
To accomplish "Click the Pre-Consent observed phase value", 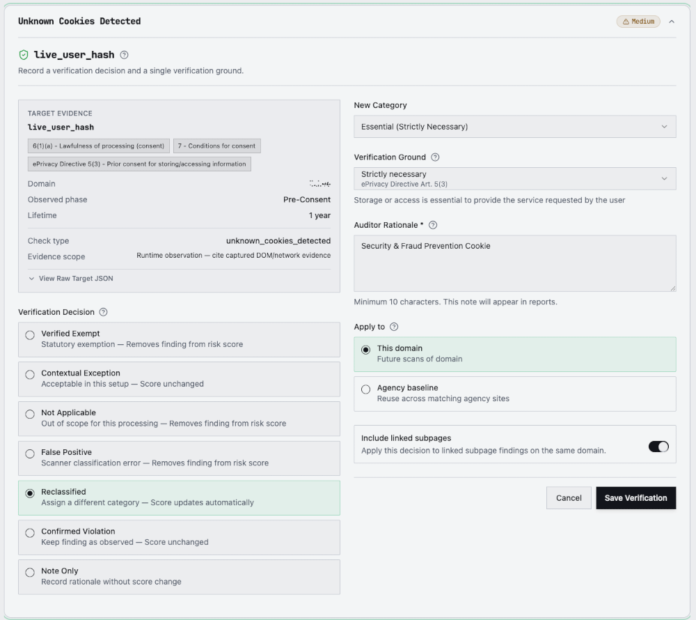I will tap(307, 199).
